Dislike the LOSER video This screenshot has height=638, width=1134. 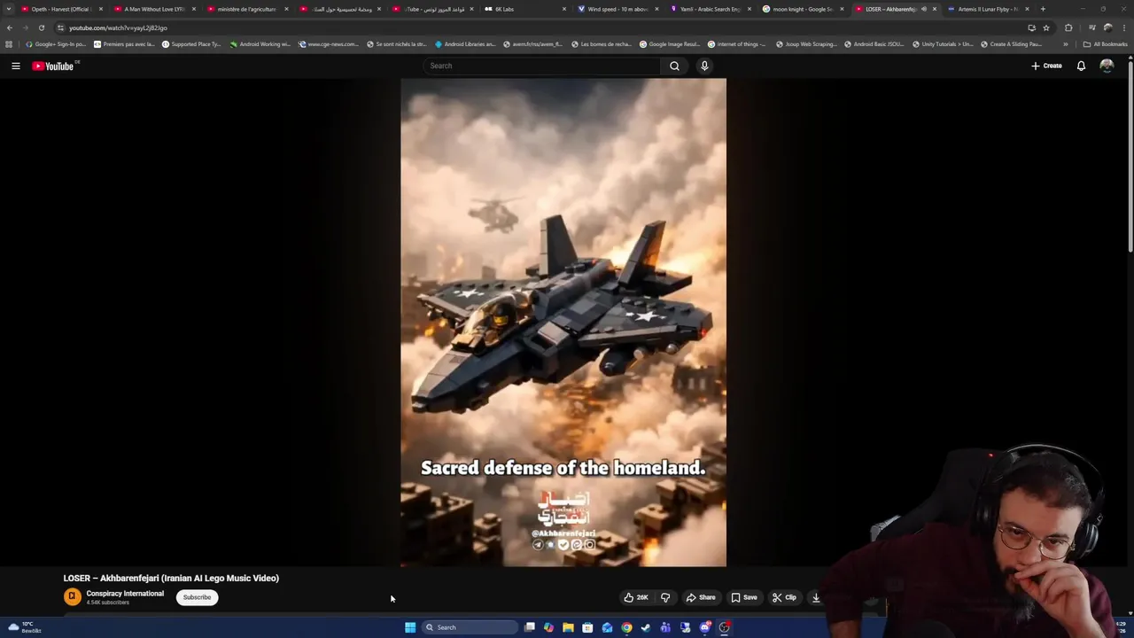click(x=665, y=597)
